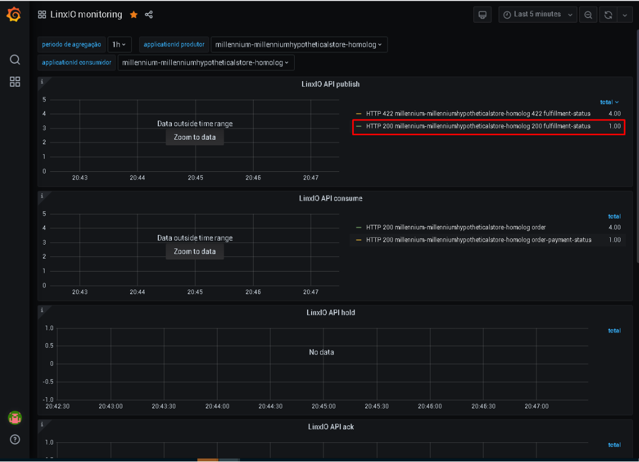
Task: Cycle view mode with monitor icon
Action: coord(482,15)
